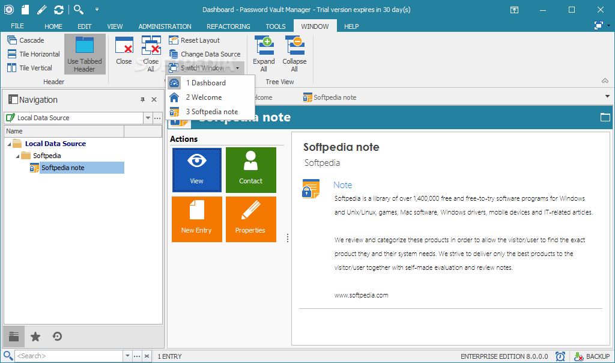Open the Favorites star view
Viewport: 615px width, 363px height.
pyautogui.click(x=35, y=337)
